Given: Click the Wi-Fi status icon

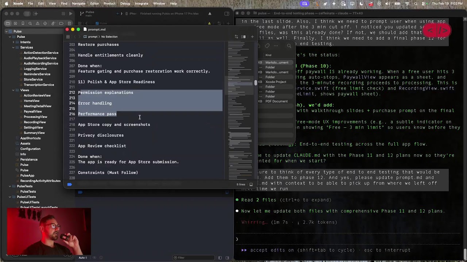Looking at the screenshot, I should (407, 4).
